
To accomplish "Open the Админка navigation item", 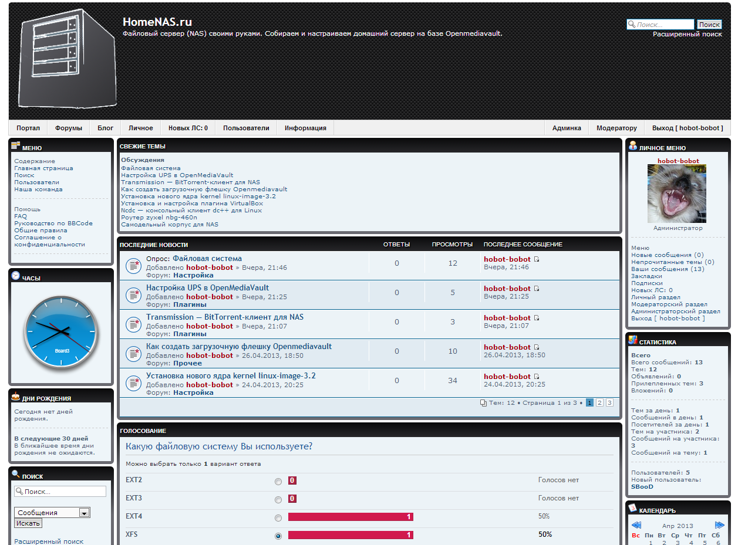I will tap(567, 128).
